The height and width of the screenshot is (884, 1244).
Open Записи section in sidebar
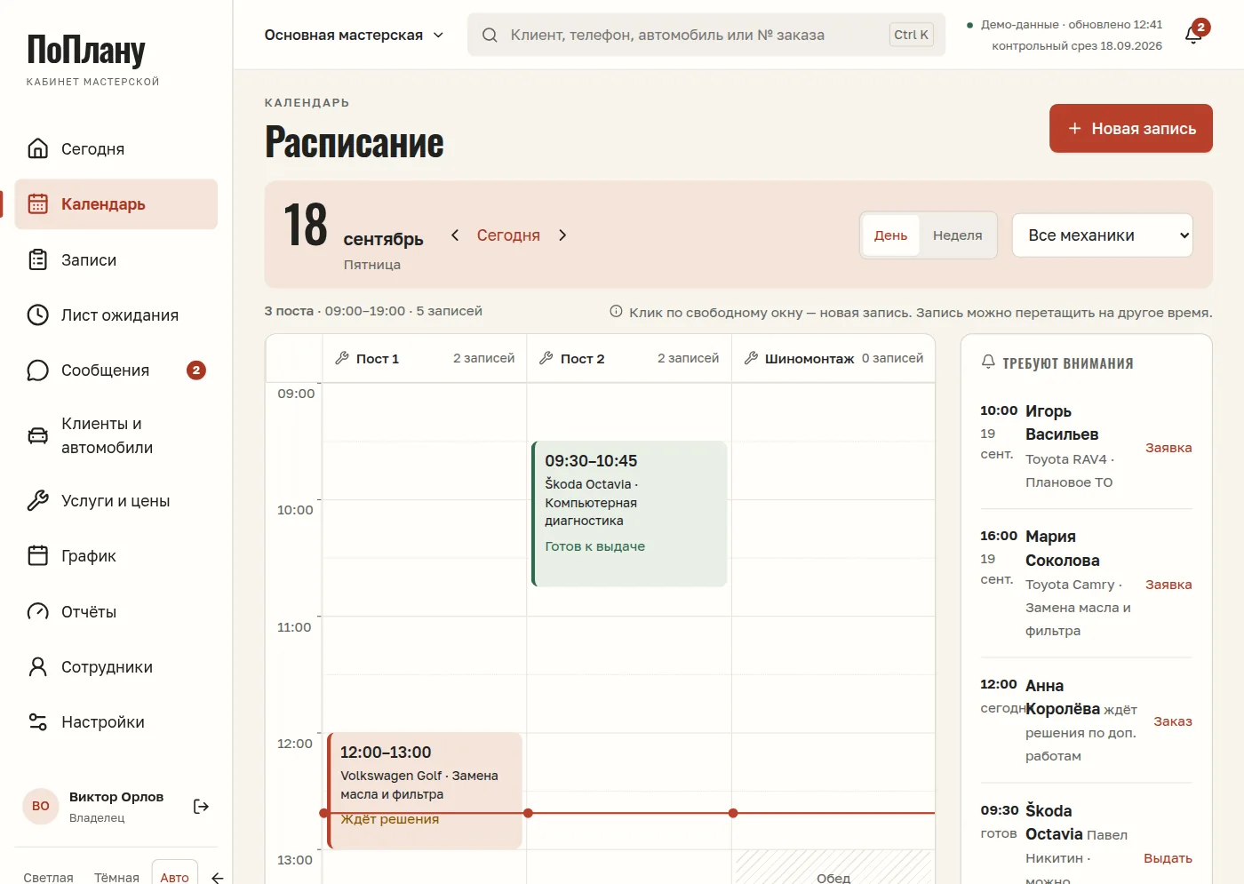pyautogui.click(x=116, y=259)
